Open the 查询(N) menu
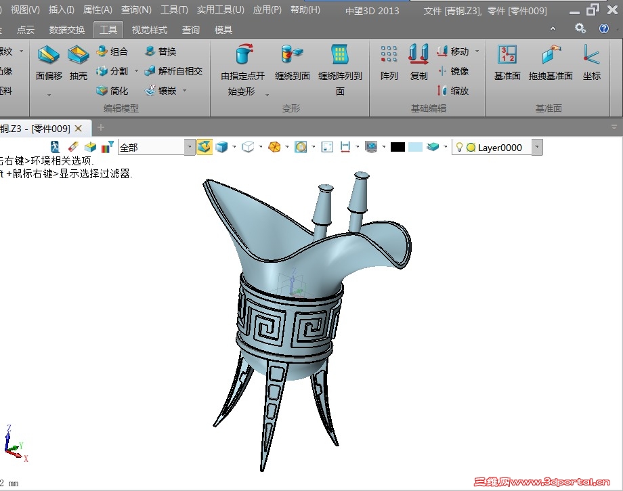The height and width of the screenshot is (491, 623). tap(136, 10)
